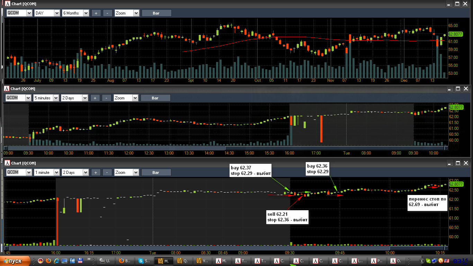Expand hidden system tray icons arrow
The image size is (473, 266).
click(x=422, y=261)
